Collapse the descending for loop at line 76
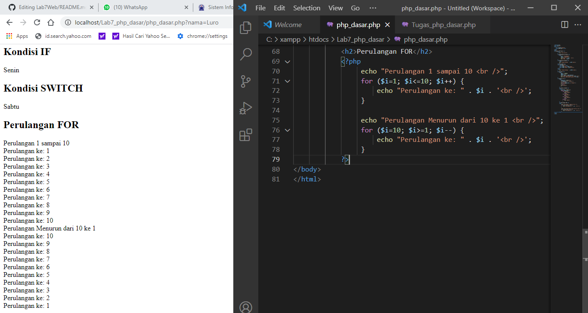This screenshot has height=313, width=588. 287,130
